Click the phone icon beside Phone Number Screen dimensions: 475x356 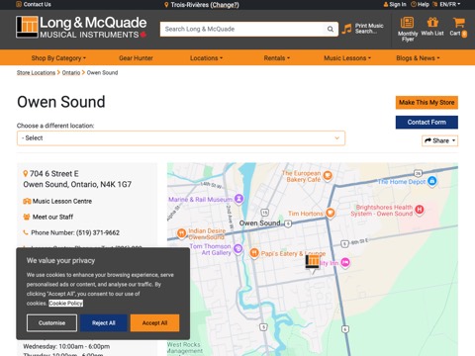pyautogui.click(x=26, y=232)
